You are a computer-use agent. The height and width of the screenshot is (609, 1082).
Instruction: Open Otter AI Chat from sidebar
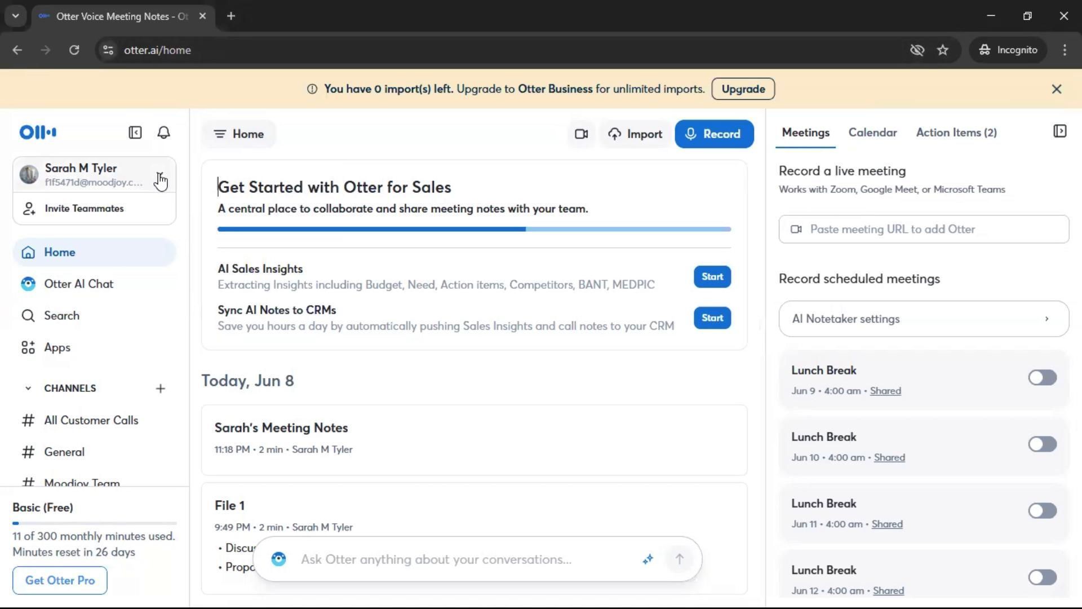pos(78,284)
